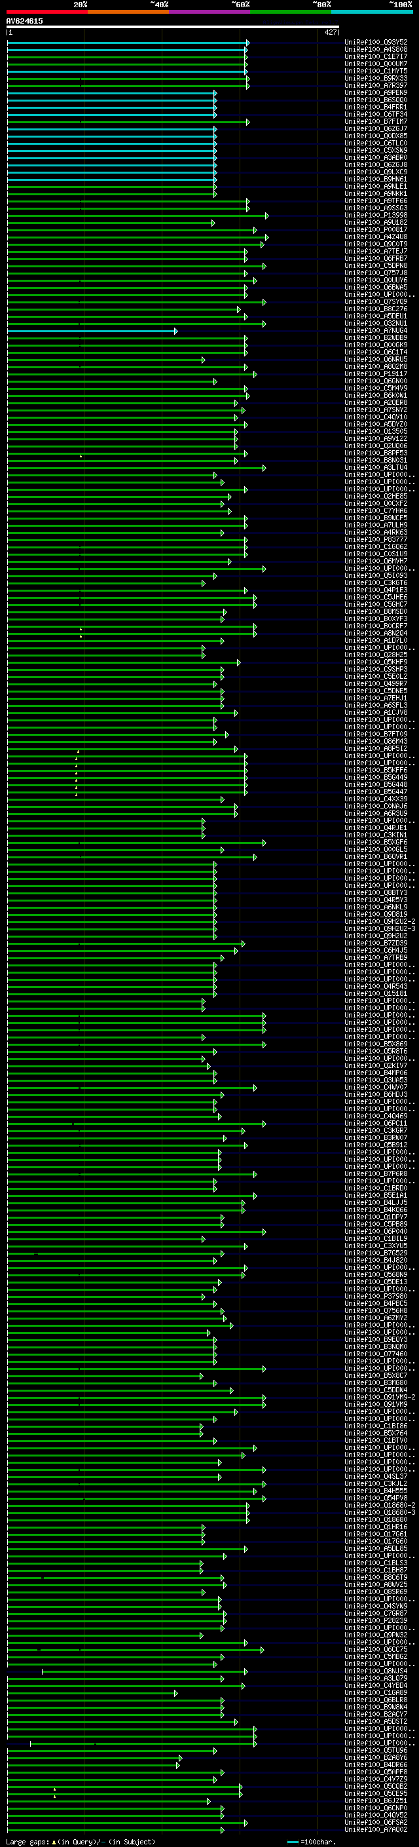This screenshot has height=1847, width=419.
Task: Select label UniRef100_Q2HE85
Action: pyautogui.click(x=376, y=496)
